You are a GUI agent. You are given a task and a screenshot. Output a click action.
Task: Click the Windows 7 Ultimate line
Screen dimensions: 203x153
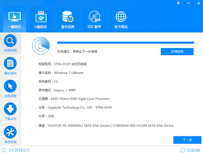pyautogui.click(x=61, y=73)
